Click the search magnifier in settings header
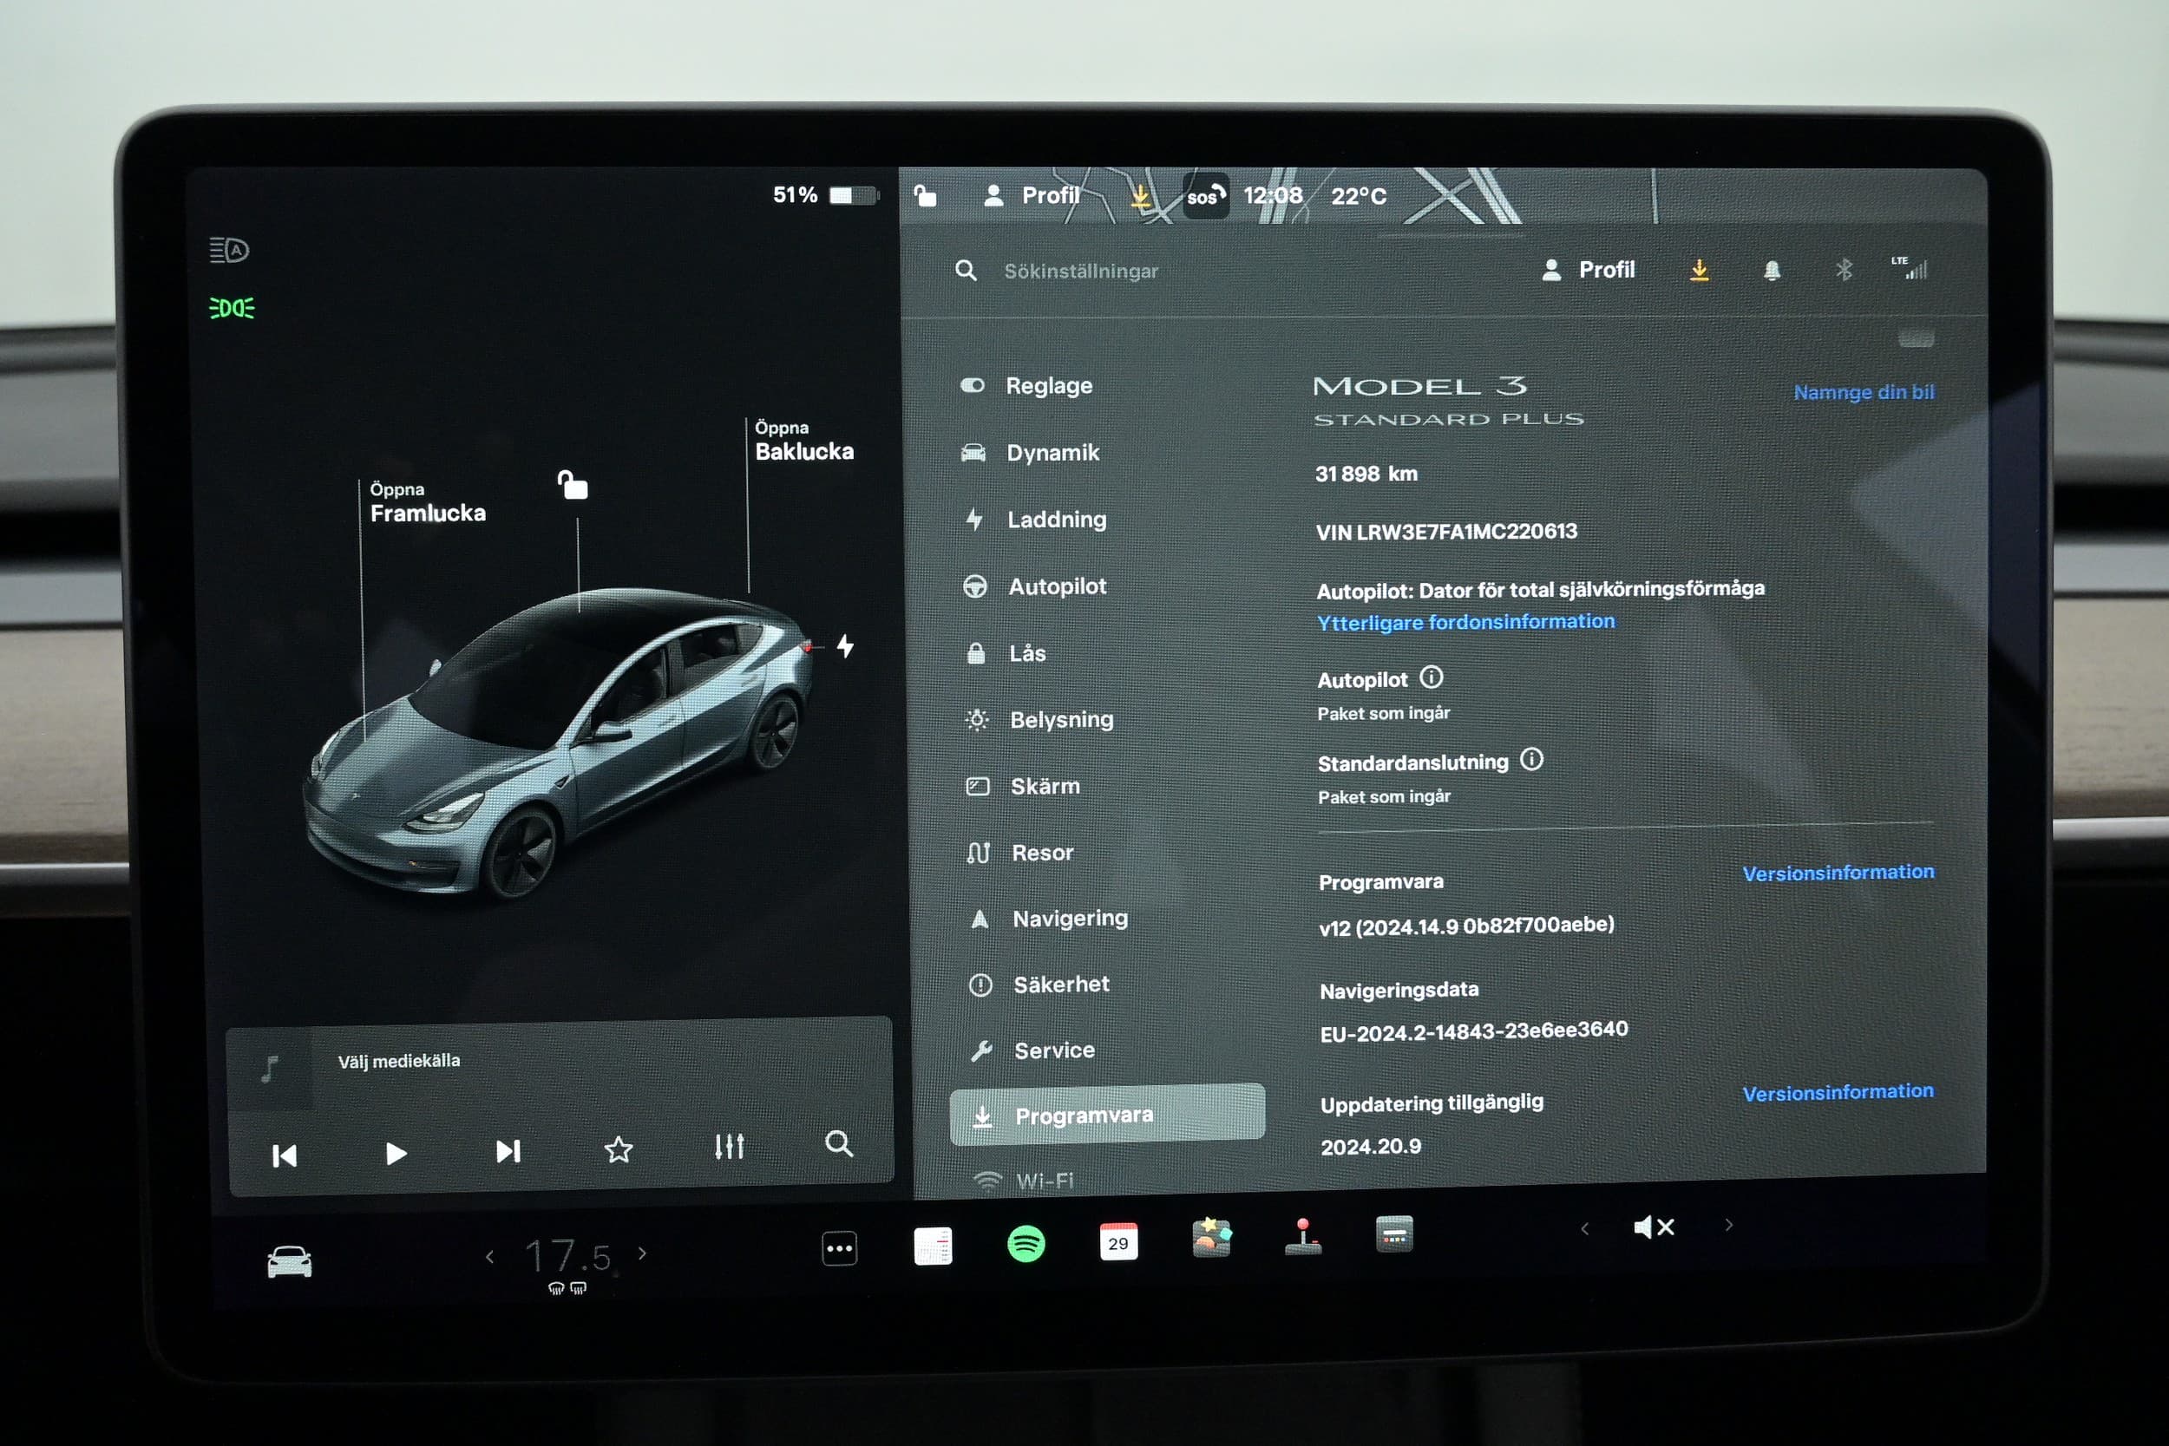The image size is (2169, 1446). pyautogui.click(x=966, y=270)
